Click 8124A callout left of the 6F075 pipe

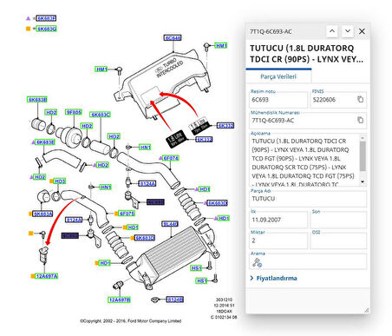(x=75, y=220)
